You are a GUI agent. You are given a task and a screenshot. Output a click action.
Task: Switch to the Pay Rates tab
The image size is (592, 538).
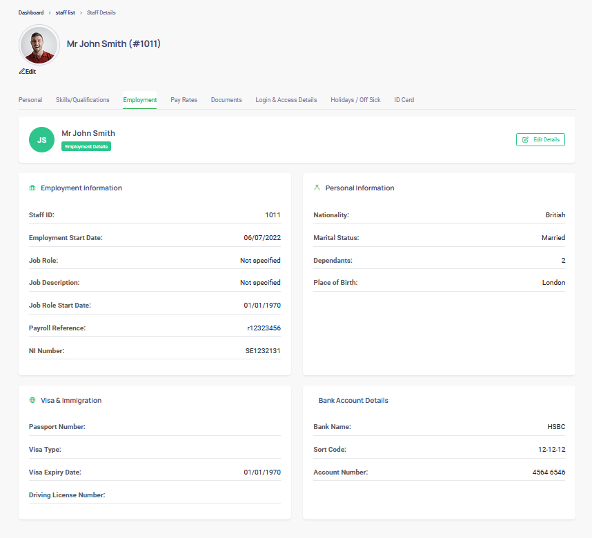pos(184,99)
